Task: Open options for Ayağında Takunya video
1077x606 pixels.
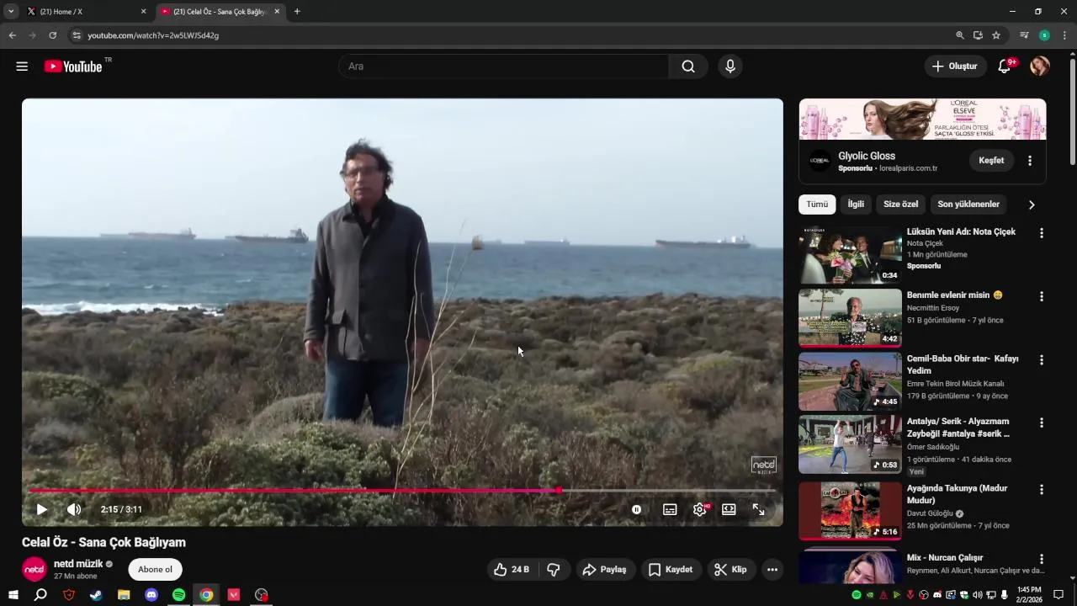Action: (1042, 490)
